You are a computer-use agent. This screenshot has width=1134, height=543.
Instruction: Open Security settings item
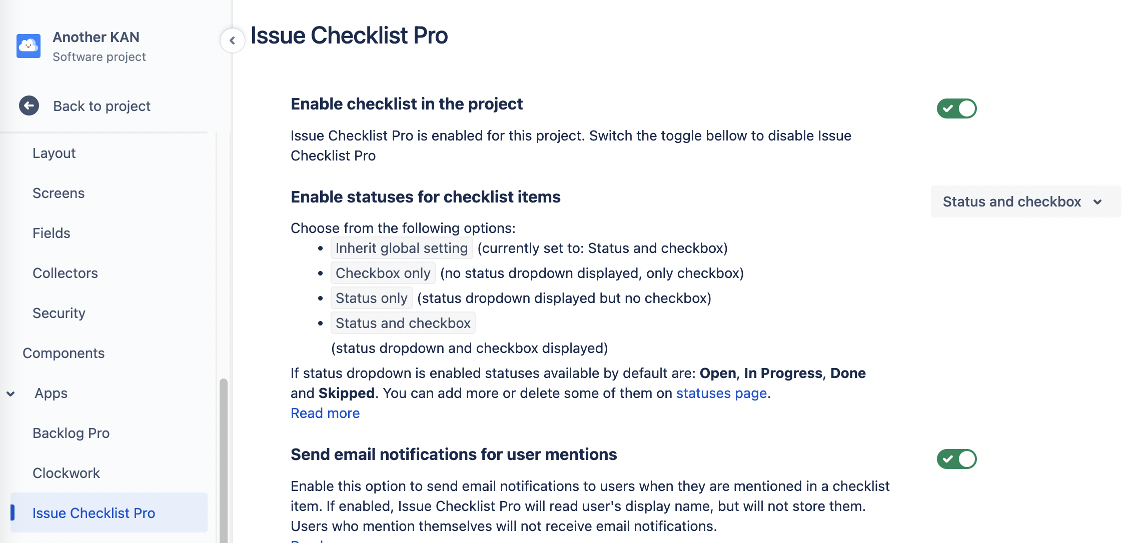(x=59, y=313)
